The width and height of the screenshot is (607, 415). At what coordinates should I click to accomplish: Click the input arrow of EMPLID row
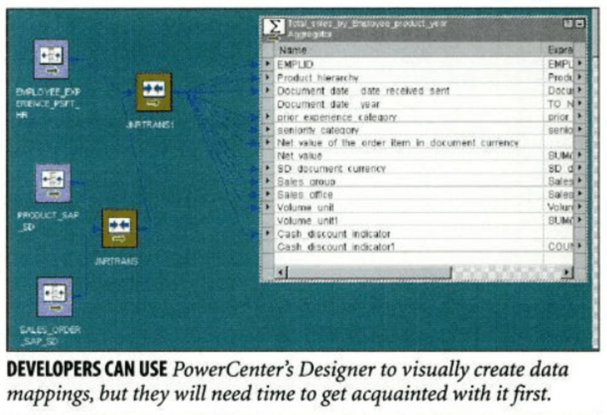268,64
